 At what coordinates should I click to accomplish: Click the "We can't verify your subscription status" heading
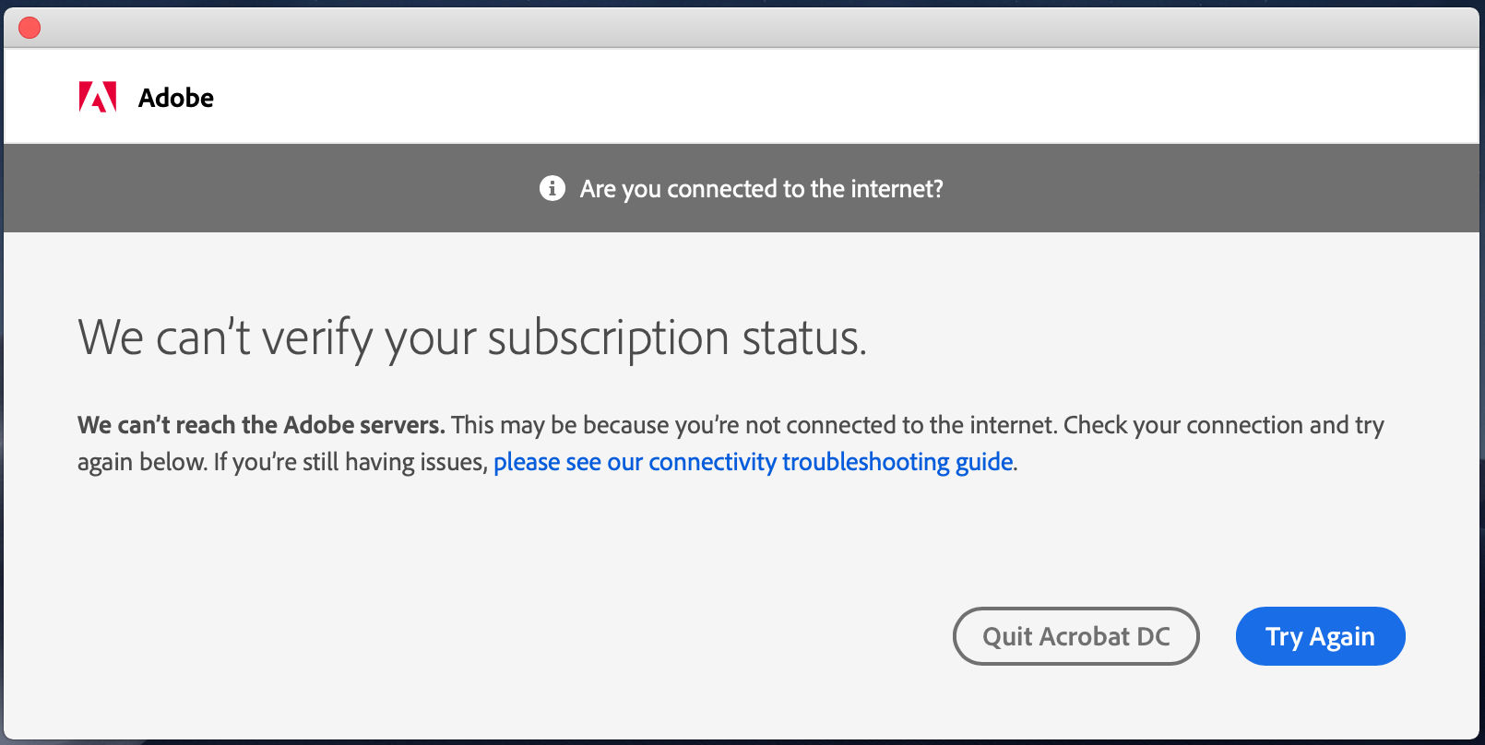tap(471, 337)
